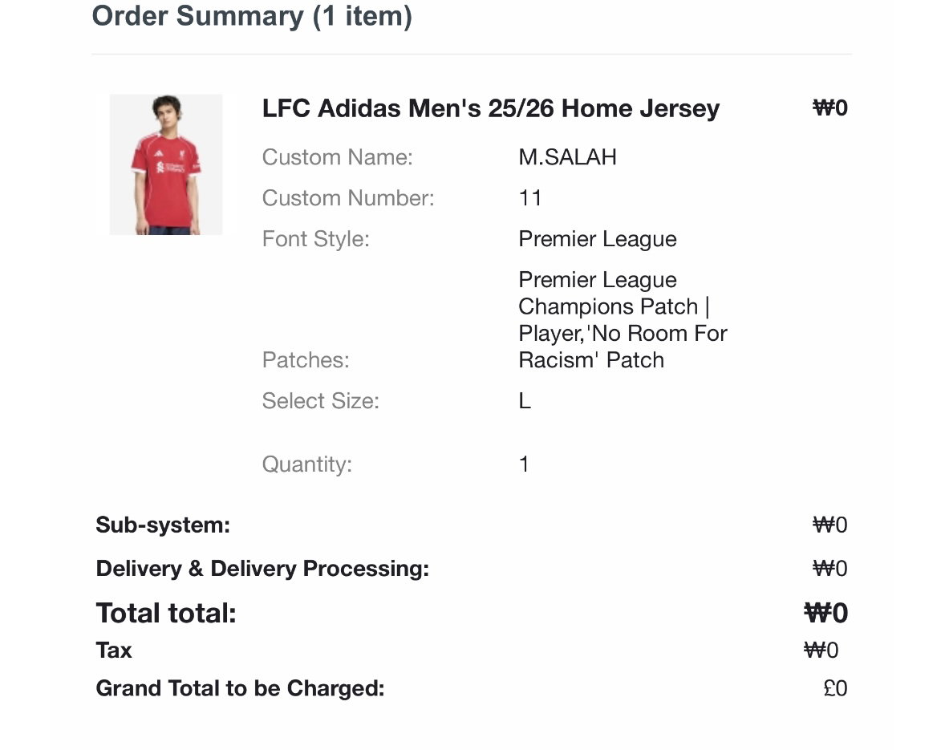Screen dimensions: 945x750
Task: Click the Custom Name label
Action: pos(338,157)
